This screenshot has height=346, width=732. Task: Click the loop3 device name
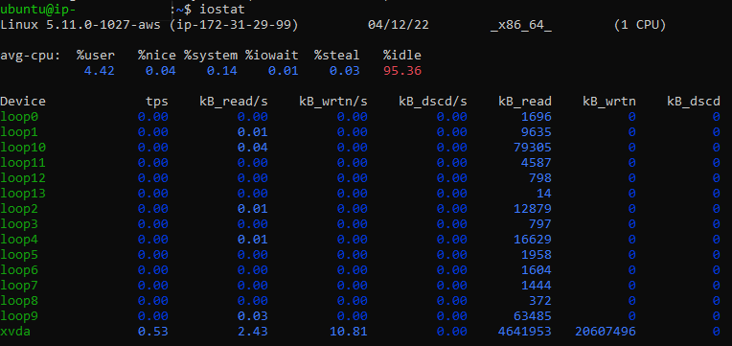[x=19, y=224]
